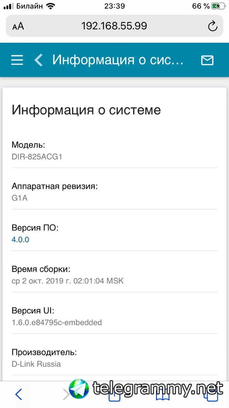Click the Telegram globe logo

pos(79,389)
